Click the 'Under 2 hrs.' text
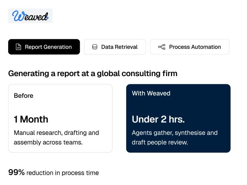Screen dimensions: 247x185 (158, 119)
